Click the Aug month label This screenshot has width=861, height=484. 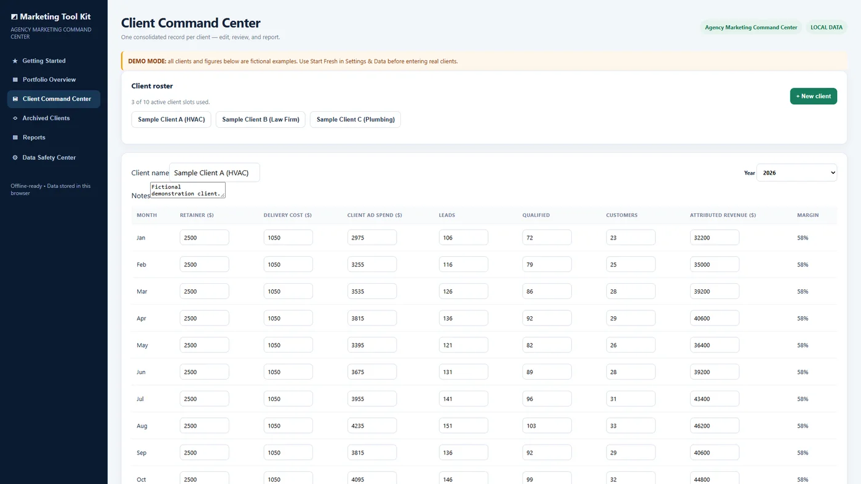click(142, 426)
